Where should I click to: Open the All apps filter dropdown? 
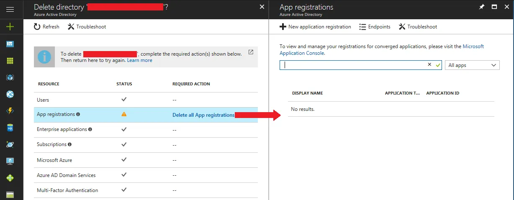[472, 65]
